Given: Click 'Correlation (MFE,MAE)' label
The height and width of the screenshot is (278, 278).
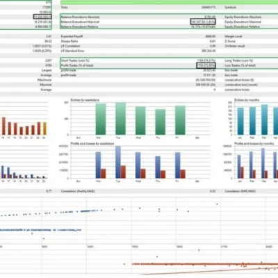Looking at the screenshot, I should tap(240, 191).
